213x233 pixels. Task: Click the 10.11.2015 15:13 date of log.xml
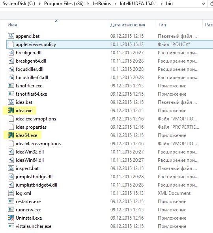point(127,193)
